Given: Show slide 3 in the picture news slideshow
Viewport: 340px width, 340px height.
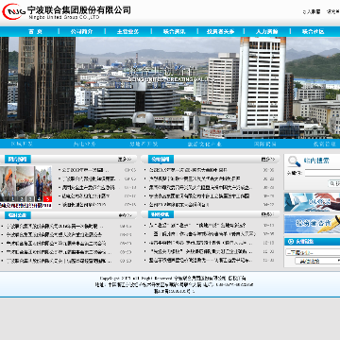Looking at the screenshot, I should [30, 199].
